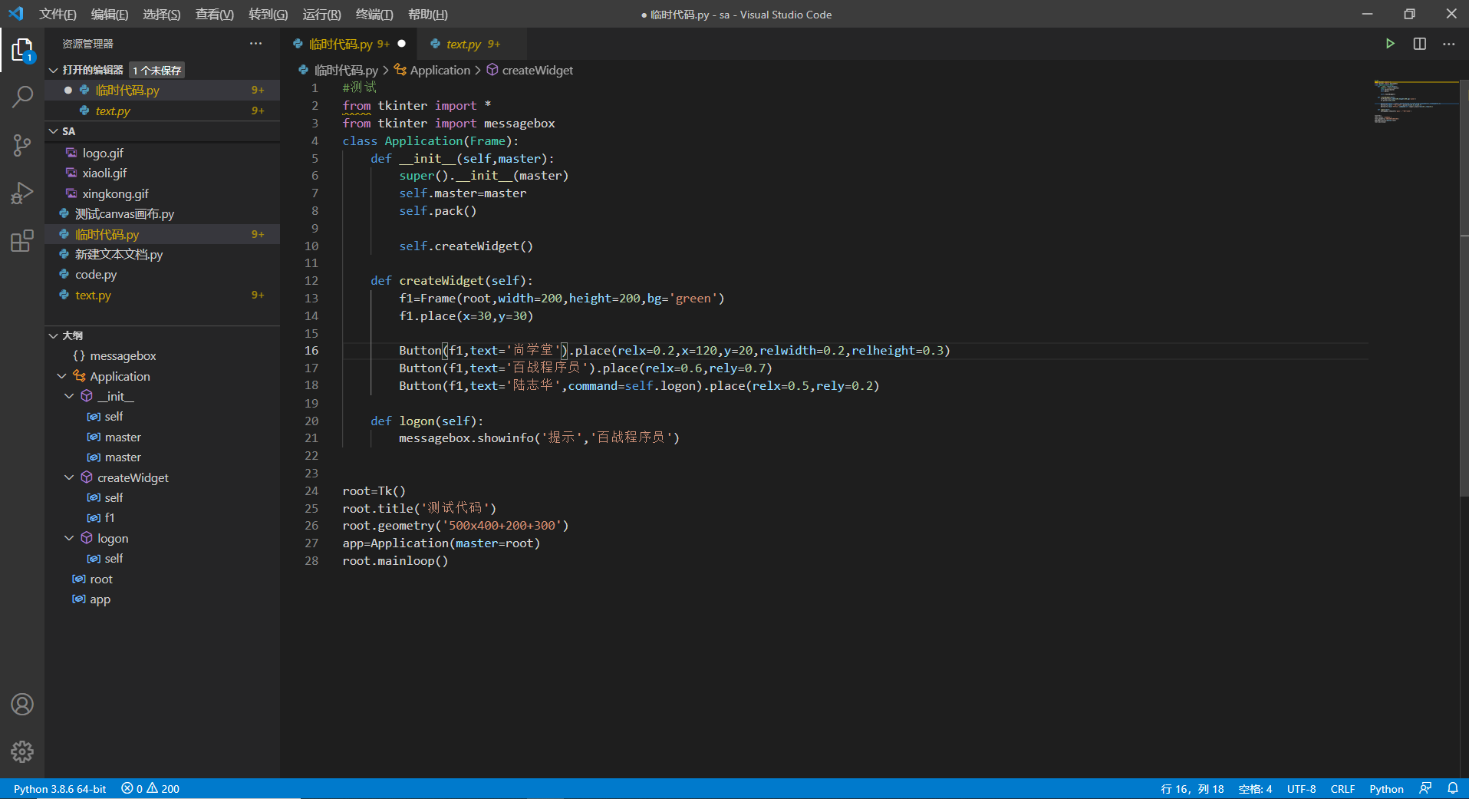Screen dimensions: 1469x799
Task: Collapse the 大纲 outline section
Action: pyautogui.click(x=54, y=335)
